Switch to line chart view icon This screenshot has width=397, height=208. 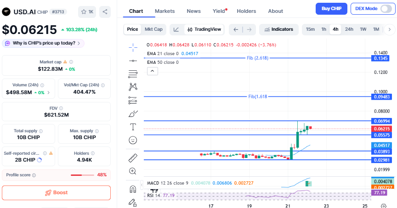pyautogui.click(x=176, y=29)
